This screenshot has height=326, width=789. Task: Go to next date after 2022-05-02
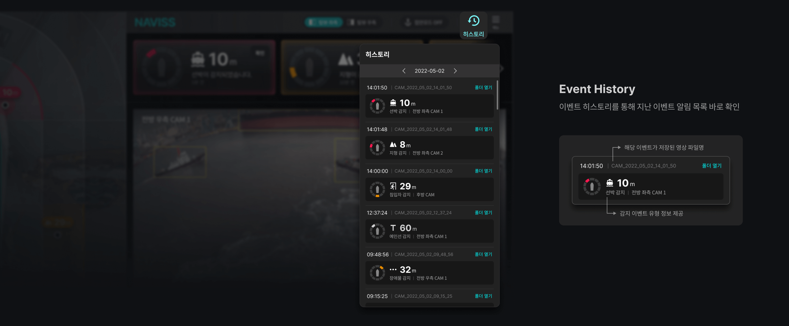(455, 71)
